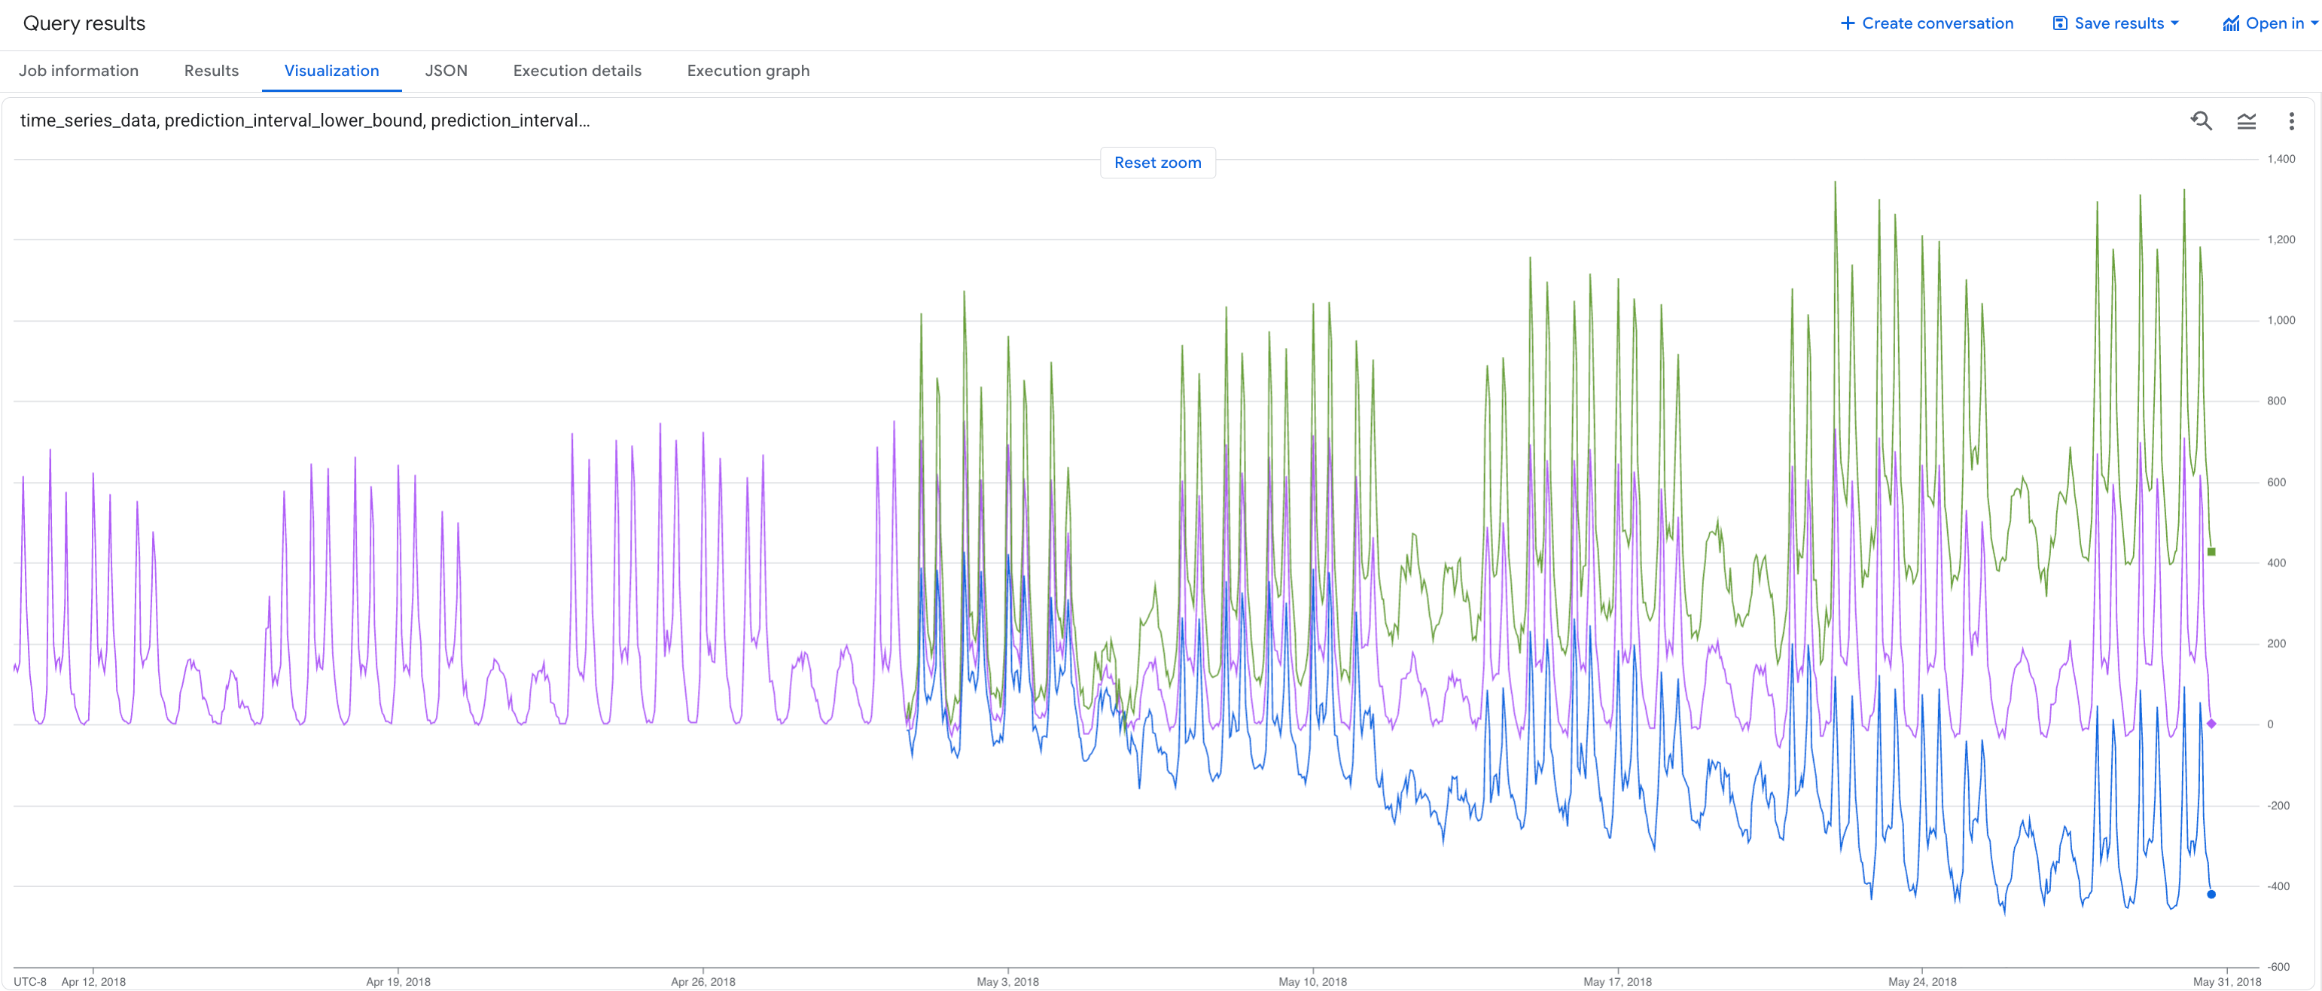Open the Execution details tab

point(576,70)
